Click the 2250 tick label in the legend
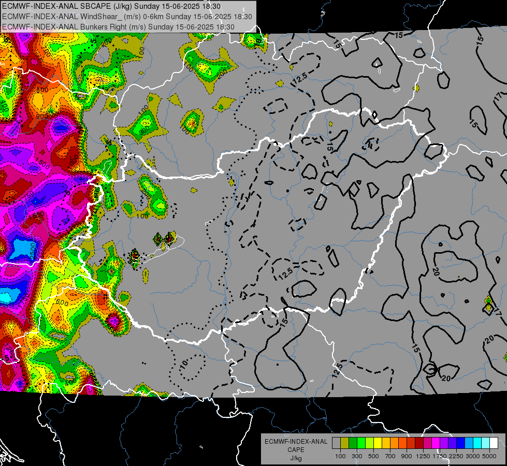 [x=456, y=456]
